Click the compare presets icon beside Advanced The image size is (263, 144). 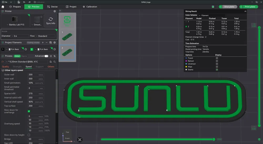54,56
